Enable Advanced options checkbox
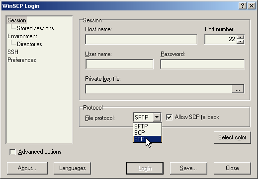Screen dimensions: 258x179 click(12, 152)
